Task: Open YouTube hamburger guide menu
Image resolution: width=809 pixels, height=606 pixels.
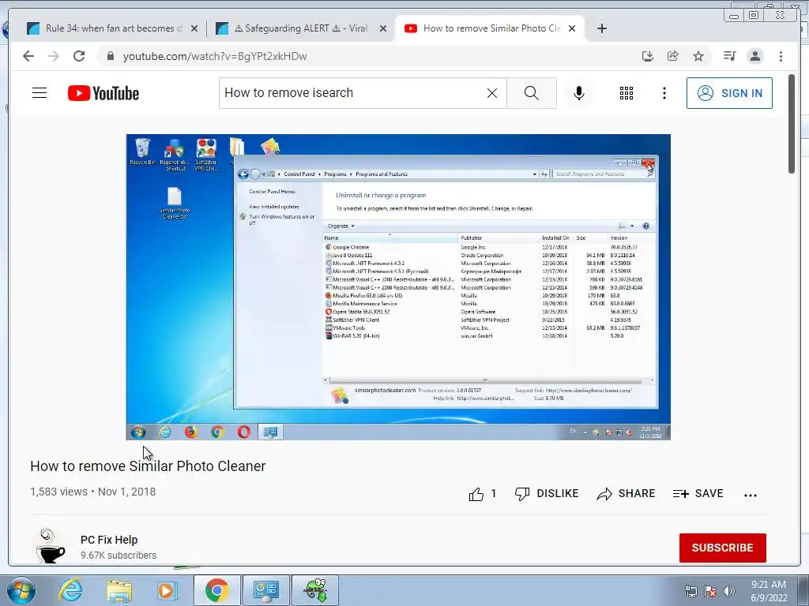Action: pyautogui.click(x=40, y=93)
